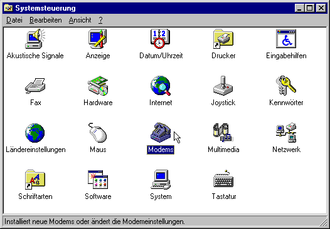Screen dimensions: 330x229
Task: Click the Fax machine icon
Action: (35, 86)
